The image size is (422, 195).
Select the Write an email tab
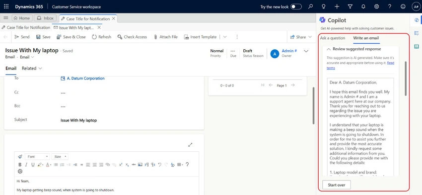(x=366, y=38)
